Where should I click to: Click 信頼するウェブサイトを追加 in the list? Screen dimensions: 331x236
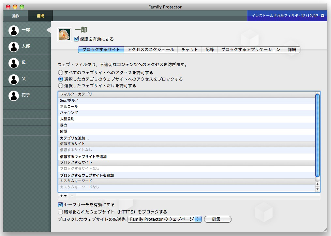(x=83, y=157)
